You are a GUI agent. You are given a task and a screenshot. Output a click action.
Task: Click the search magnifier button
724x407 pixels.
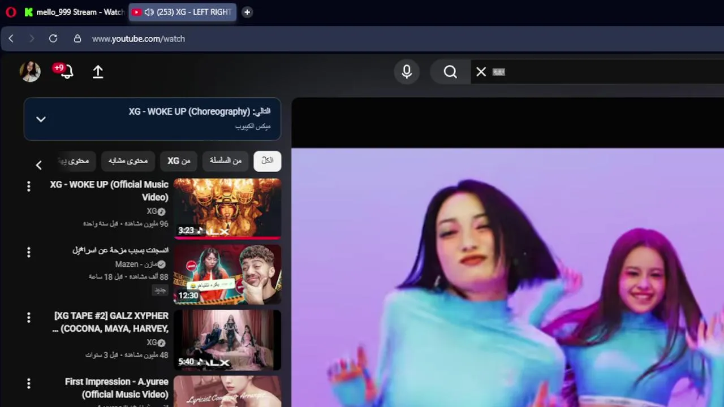tap(450, 72)
